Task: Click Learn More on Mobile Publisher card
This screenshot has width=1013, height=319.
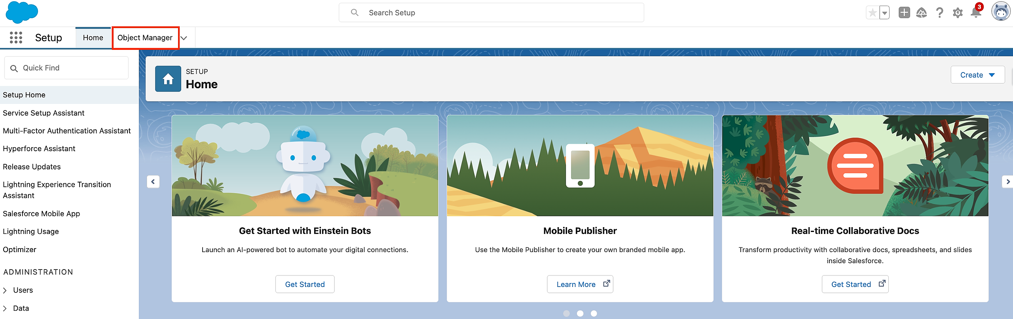Action: tap(580, 284)
